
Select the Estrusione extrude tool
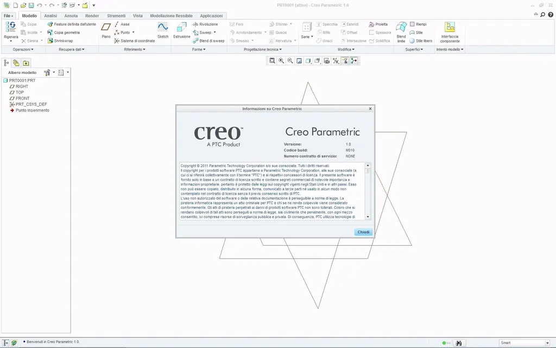181,30
